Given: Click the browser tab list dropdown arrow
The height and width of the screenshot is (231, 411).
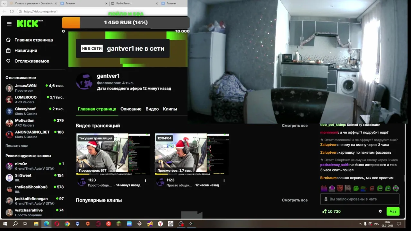Looking at the screenshot, I should click(4, 3).
